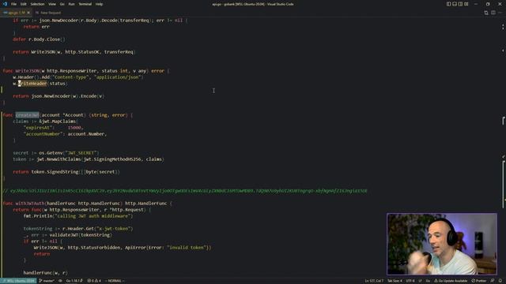The width and height of the screenshot is (506, 284).
Task: Click the open changes icon in editor toolbar
Action: 486,13
